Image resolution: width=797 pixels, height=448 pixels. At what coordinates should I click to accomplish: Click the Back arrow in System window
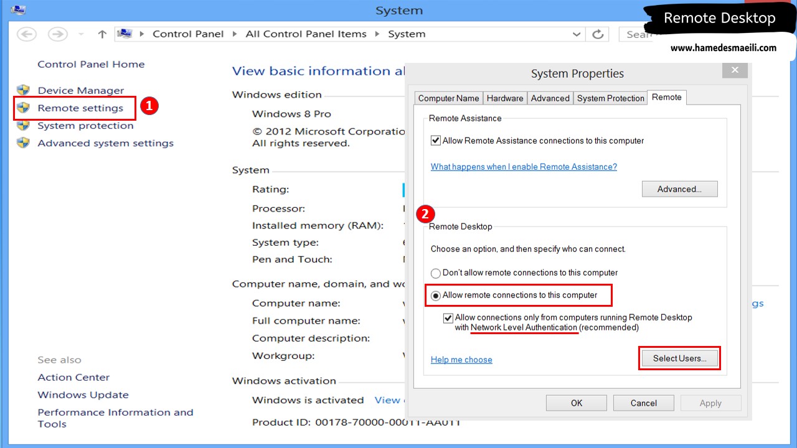tap(27, 34)
